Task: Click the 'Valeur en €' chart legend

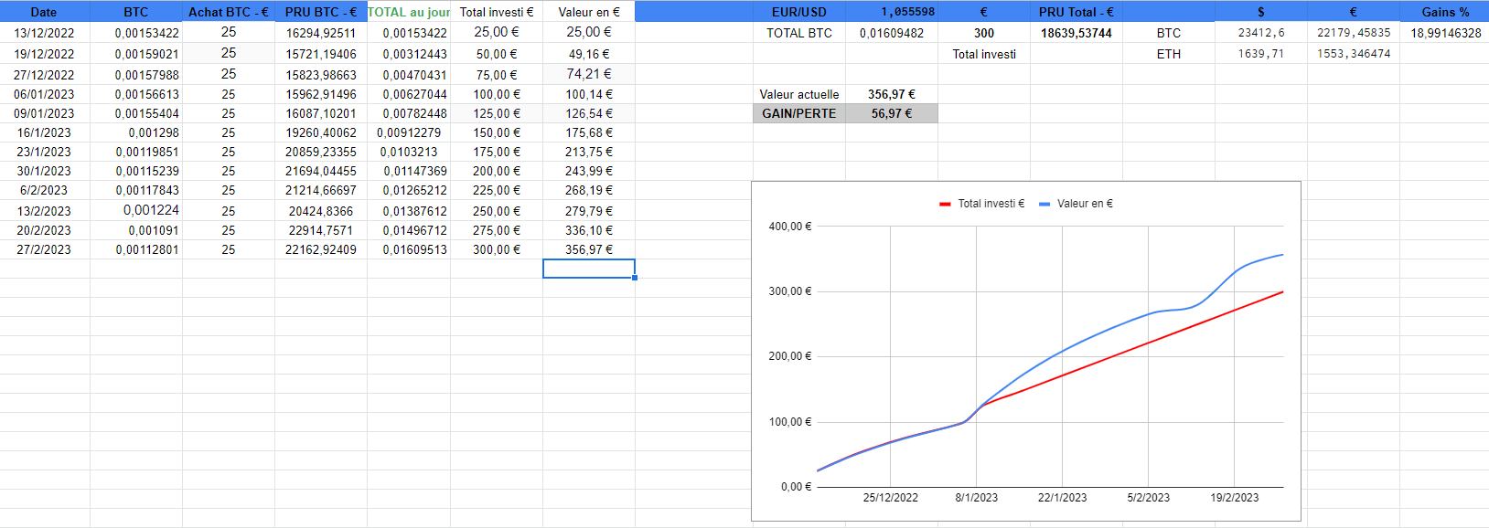Action: [x=1077, y=204]
